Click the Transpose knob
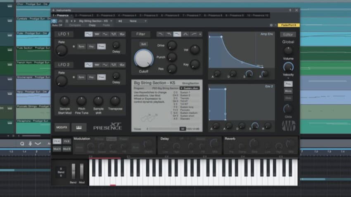This screenshot has height=197, width=351. (115, 101)
